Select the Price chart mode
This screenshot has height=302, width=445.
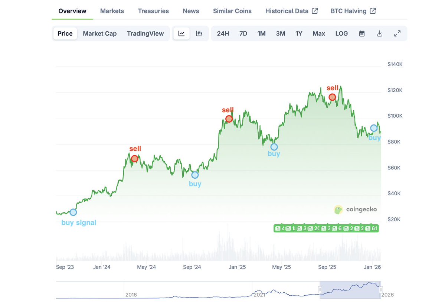click(65, 33)
